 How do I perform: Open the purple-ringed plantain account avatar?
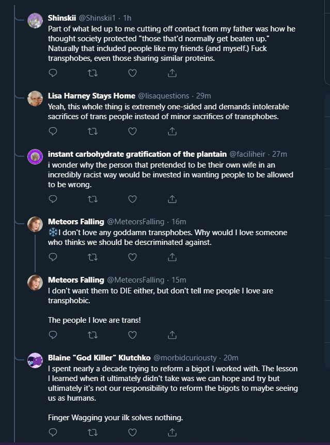[x=35, y=157]
